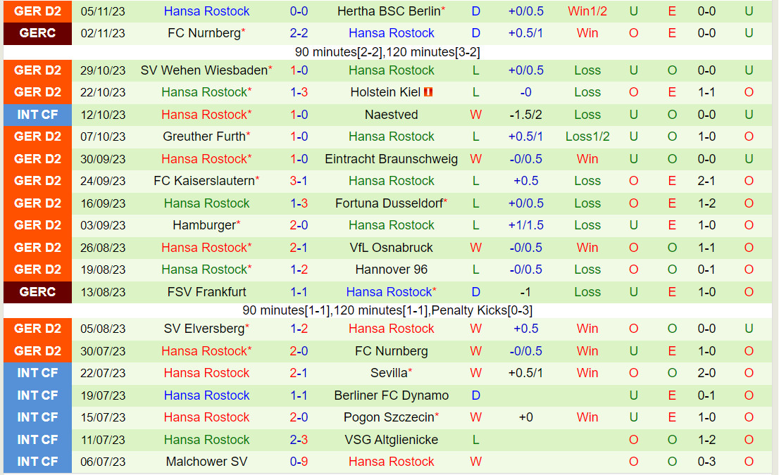Click the Hamburger team name
This screenshot has width=779, height=475.
pyautogui.click(x=204, y=225)
